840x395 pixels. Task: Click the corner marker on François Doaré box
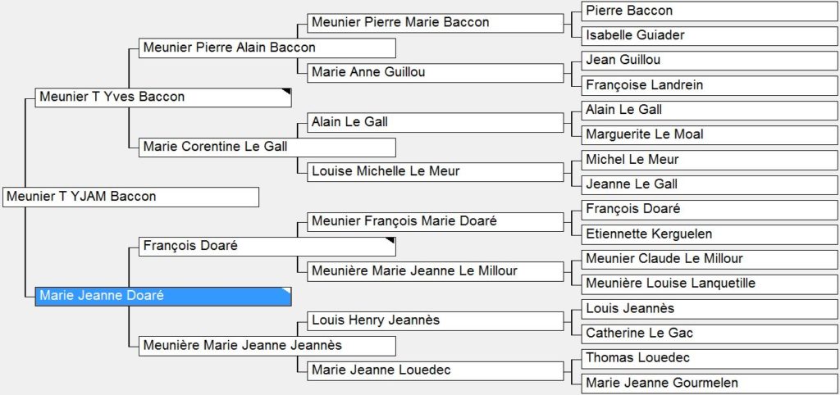[x=391, y=241]
